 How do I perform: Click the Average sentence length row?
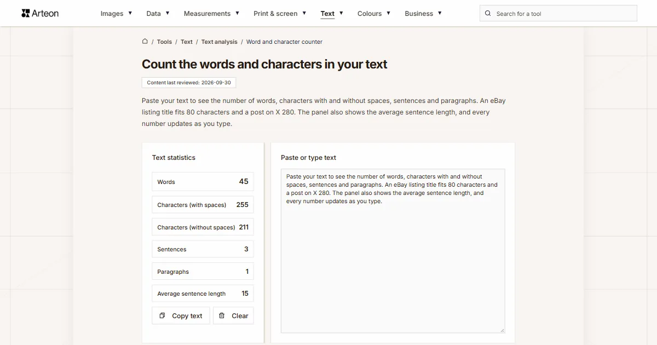[x=203, y=294]
